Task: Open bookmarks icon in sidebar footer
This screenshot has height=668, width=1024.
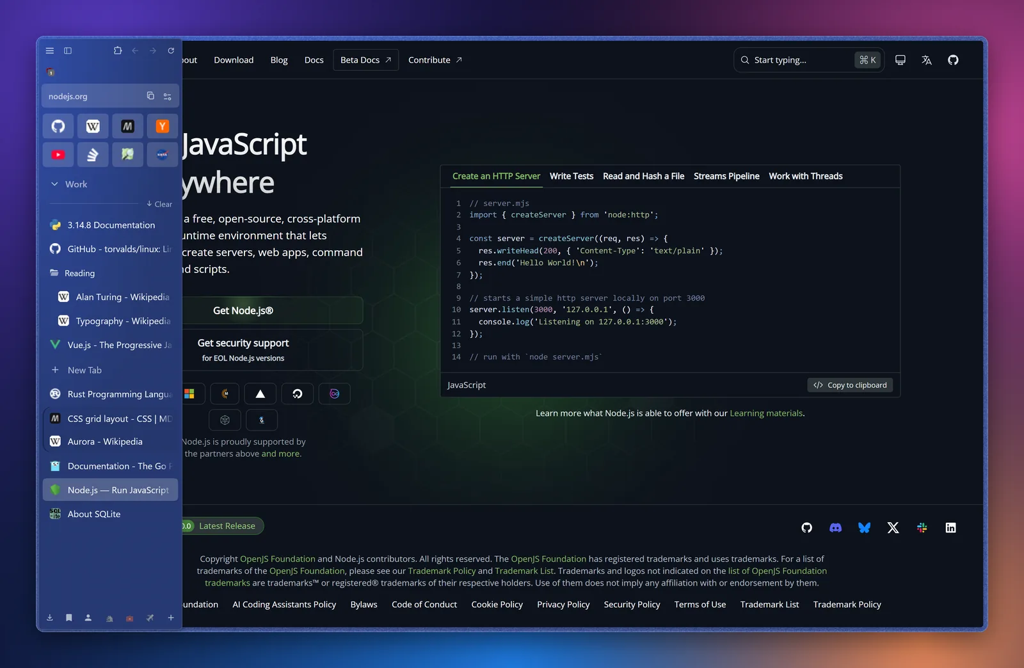Action: pyautogui.click(x=69, y=618)
